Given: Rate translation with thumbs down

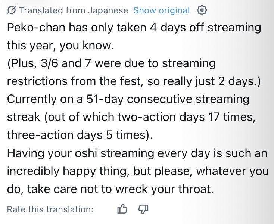Looking at the screenshot, I should (x=143, y=209).
